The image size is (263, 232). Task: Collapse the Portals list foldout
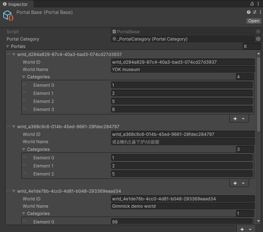(x=8, y=46)
